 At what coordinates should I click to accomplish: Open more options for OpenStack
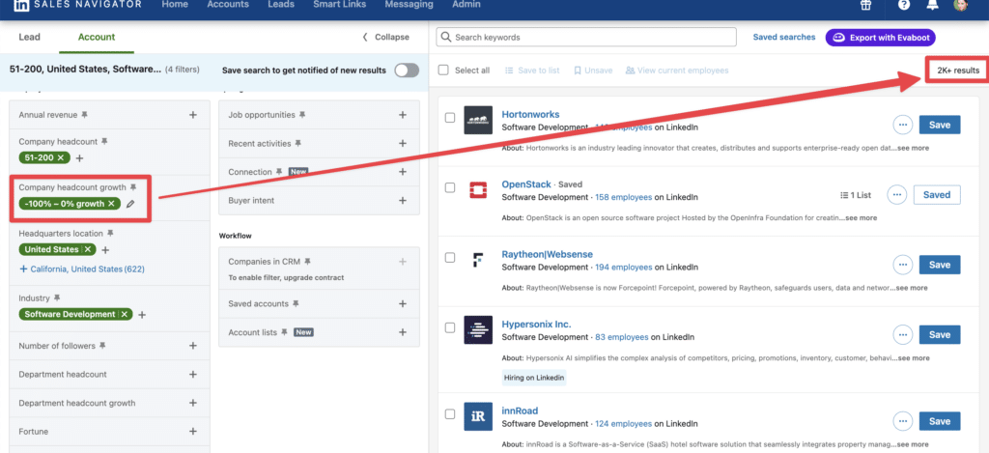coord(897,195)
